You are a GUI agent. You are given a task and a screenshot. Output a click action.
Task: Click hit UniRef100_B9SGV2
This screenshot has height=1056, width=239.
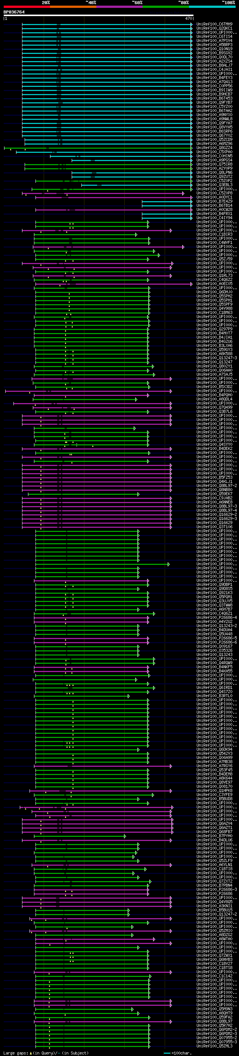click(x=214, y=53)
